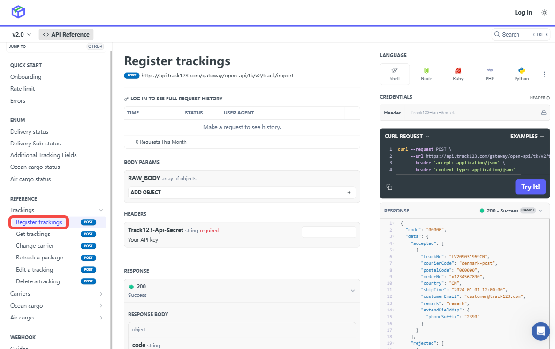Select Register trackings in sidebar
The image size is (555, 349).
(39, 222)
